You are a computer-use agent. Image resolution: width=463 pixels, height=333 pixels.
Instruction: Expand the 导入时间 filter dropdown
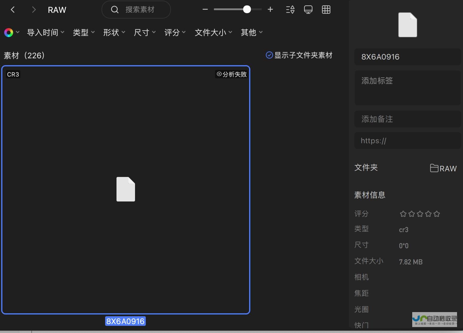[46, 32]
